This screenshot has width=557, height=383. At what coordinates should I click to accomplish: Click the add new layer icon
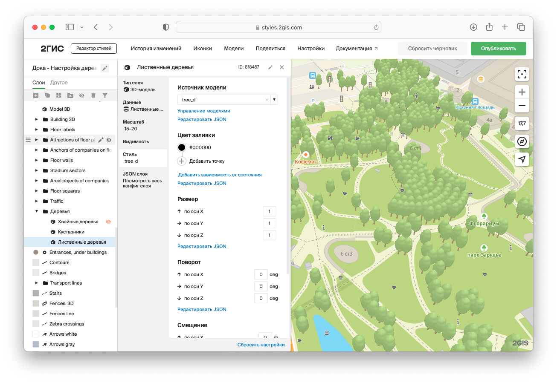(36, 95)
